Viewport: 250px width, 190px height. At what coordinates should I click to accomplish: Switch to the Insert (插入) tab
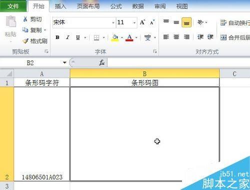pos(60,6)
